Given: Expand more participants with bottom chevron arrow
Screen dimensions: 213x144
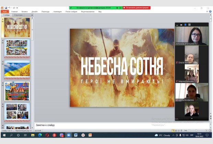Looking at the screenshot, I should click(192, 118).
